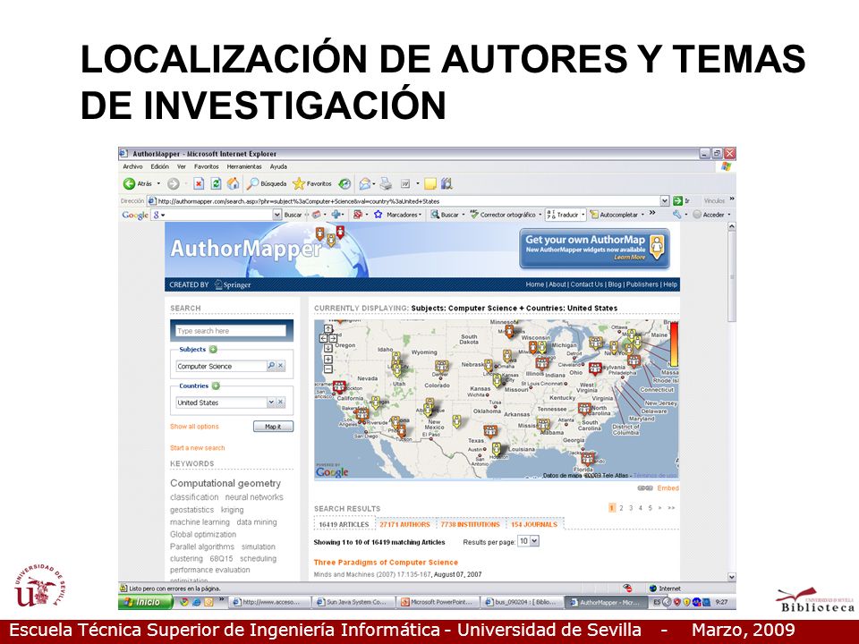Screen dimensions: 859x644
Task: Click the Show all options link
Action: [194, 427]
